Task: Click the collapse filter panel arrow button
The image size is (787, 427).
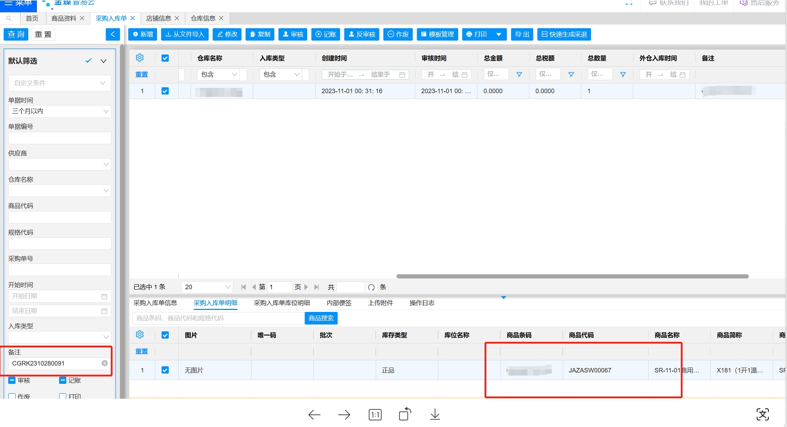Action: coord(113,34)
